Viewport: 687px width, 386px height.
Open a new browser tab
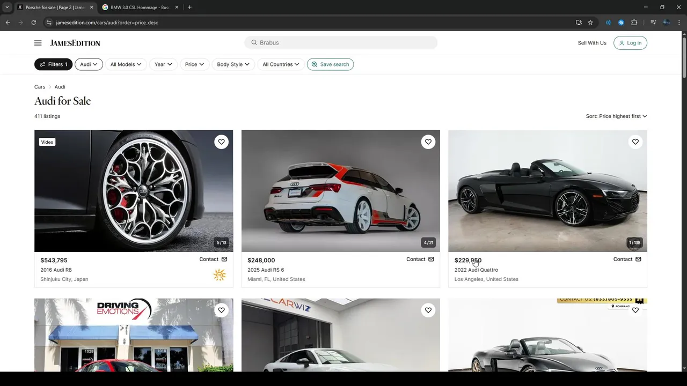189,8
